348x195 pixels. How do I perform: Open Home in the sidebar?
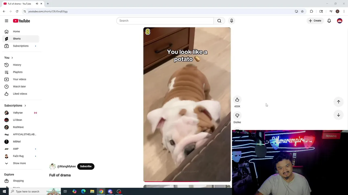click(21, 31)
